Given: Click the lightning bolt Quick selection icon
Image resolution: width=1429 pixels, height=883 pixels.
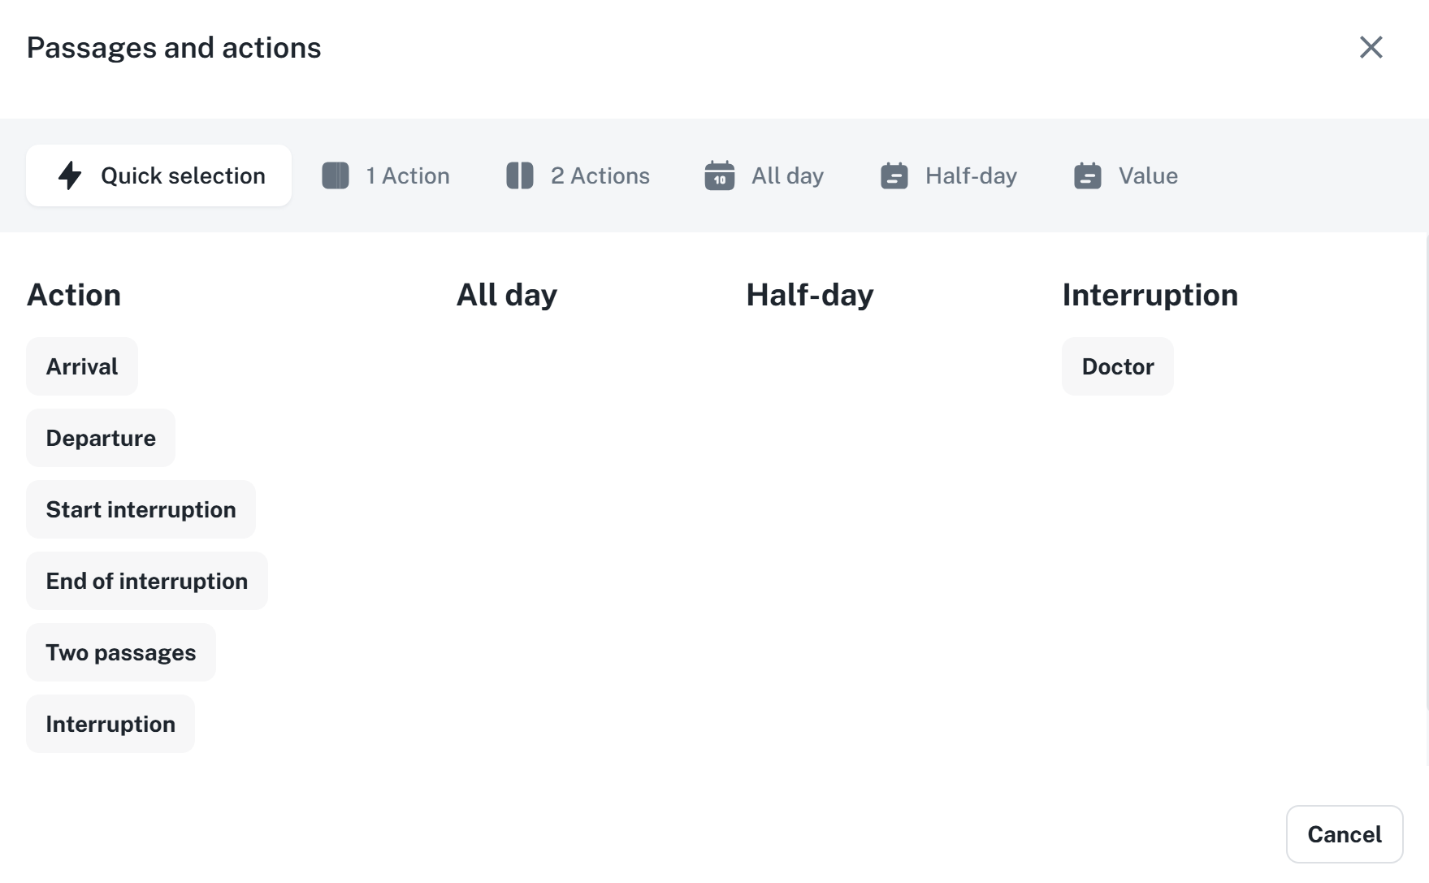Looking at the screenshot, I should [71, 175].
